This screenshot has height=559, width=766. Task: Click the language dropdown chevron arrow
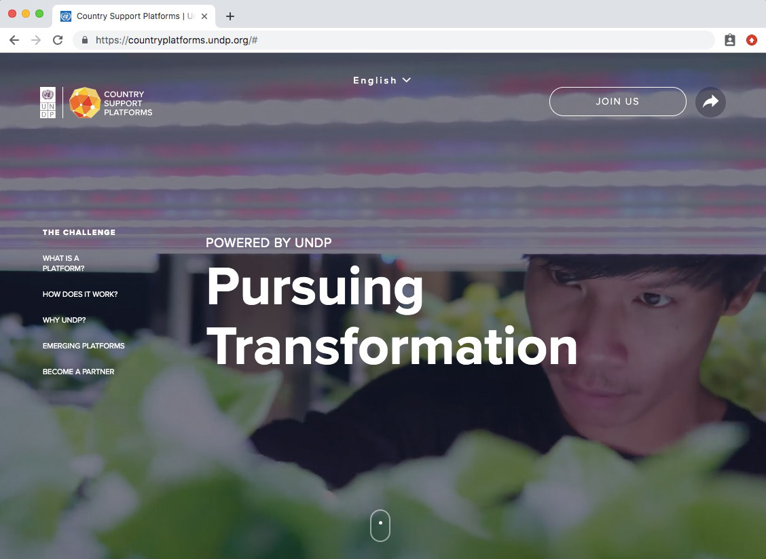pos(407,80)
